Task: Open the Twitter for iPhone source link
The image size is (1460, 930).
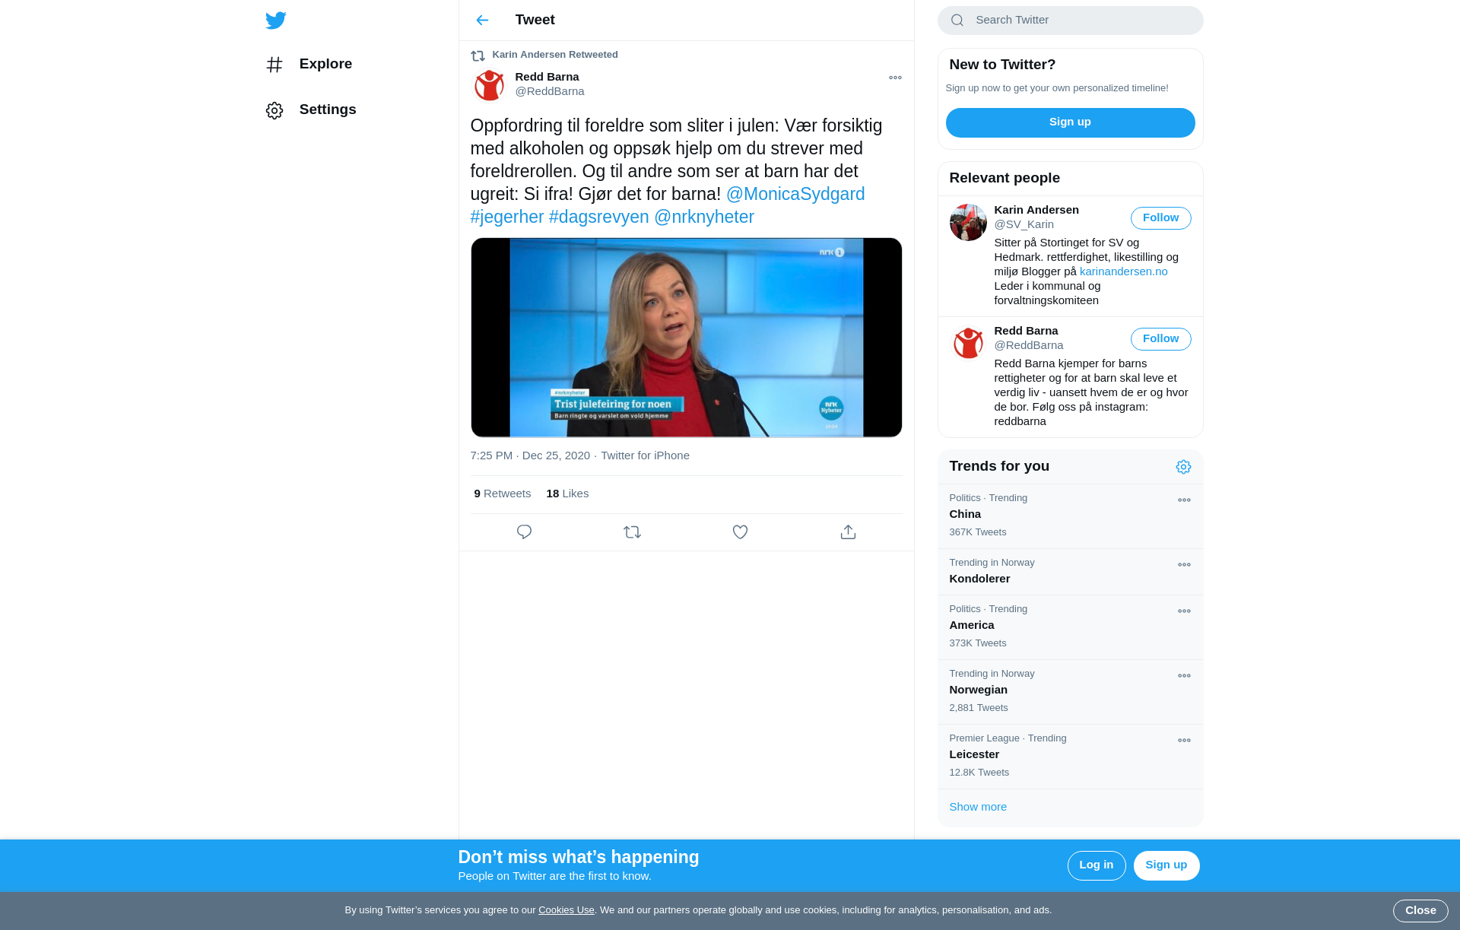Action: pyautogui.click(x=645, y=455)
